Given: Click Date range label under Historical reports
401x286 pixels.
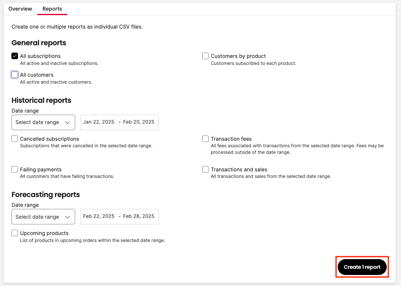Looking at the screenshot, I should tap(25, 111).
